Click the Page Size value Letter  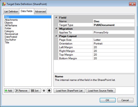click(114, 40)
